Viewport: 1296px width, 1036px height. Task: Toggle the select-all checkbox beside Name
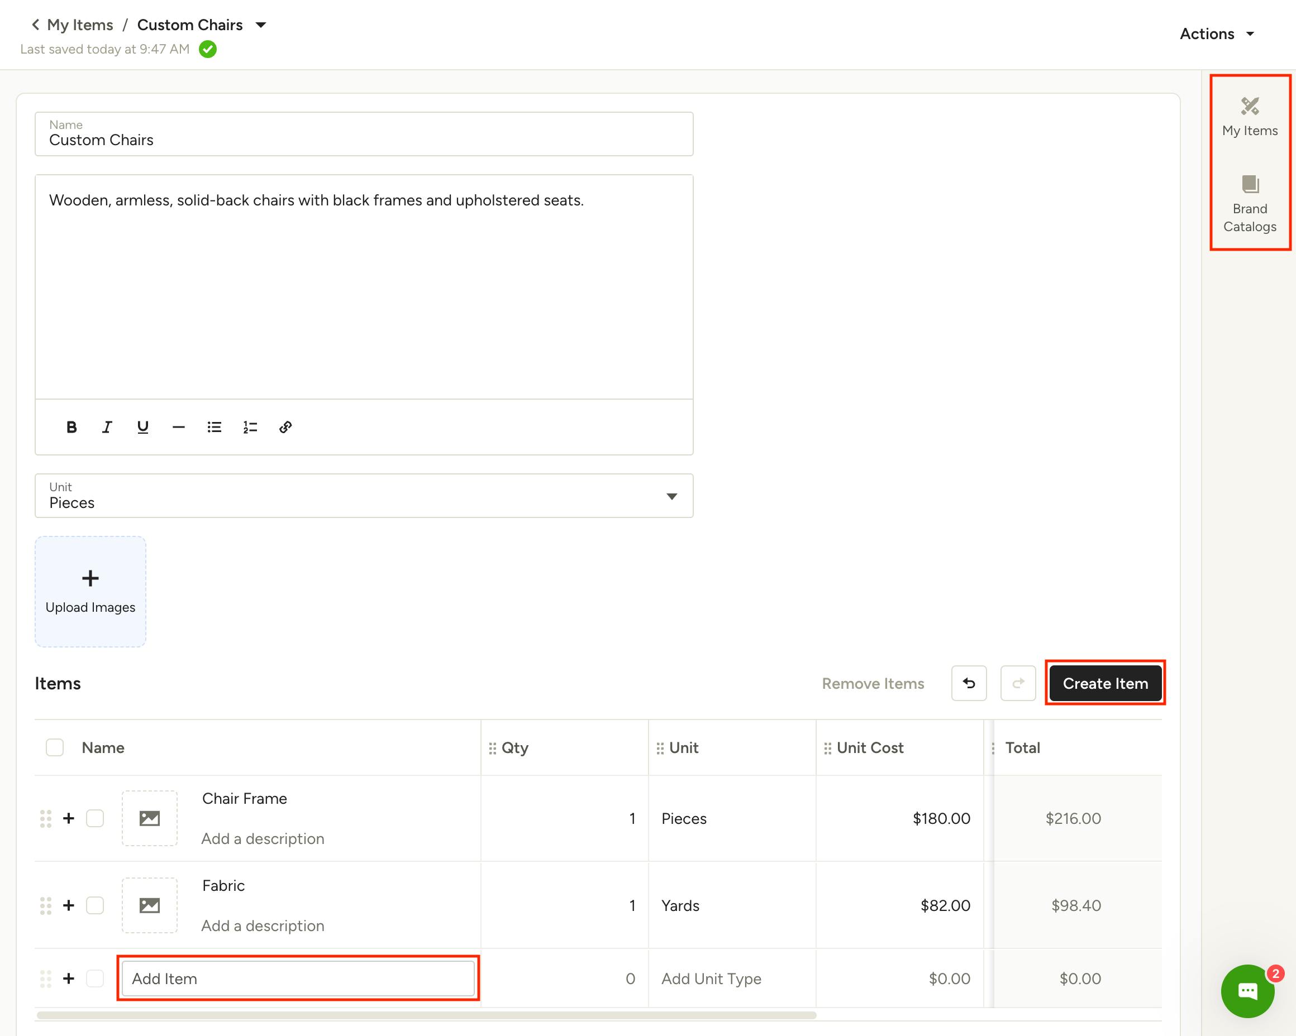(55, 748)
